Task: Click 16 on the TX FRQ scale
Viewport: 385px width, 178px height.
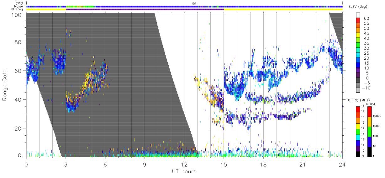Action: (363, 117)
